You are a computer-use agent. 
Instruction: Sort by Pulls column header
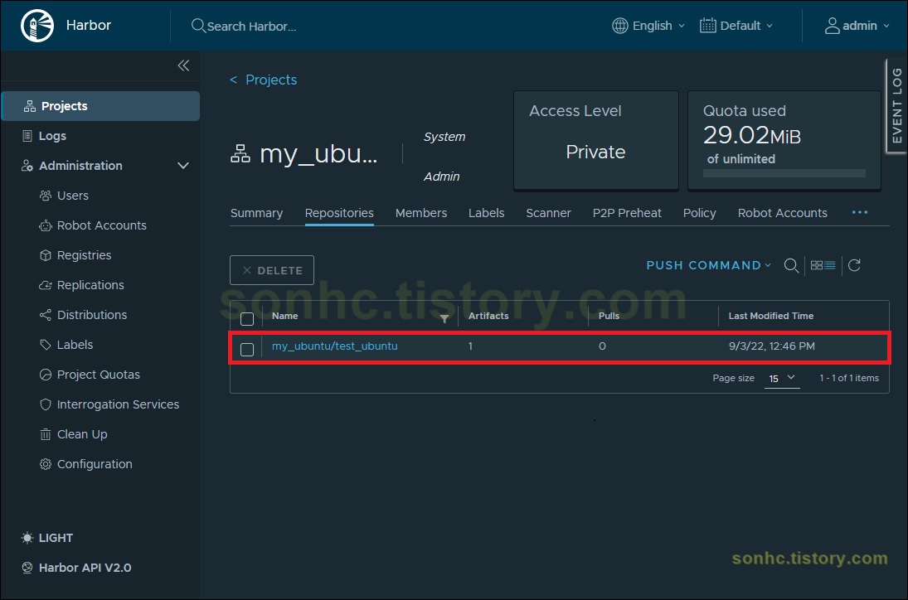[x=609, y=316]
